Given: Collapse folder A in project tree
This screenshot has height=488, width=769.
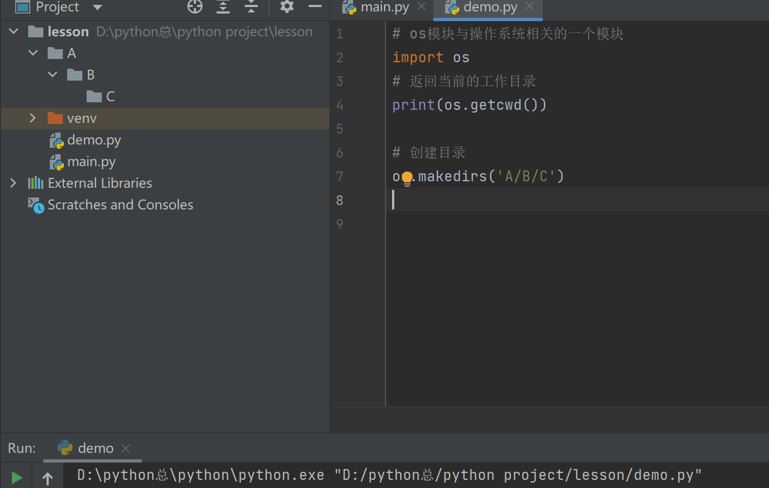Looking at the screenshot, I should point(34,53).
